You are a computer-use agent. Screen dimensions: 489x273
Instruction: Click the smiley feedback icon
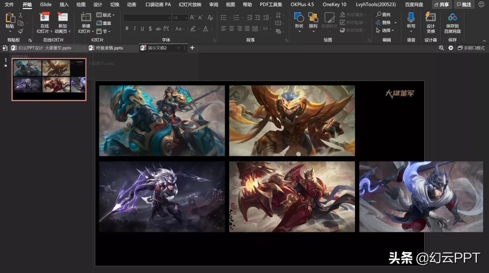coord(481,5)
